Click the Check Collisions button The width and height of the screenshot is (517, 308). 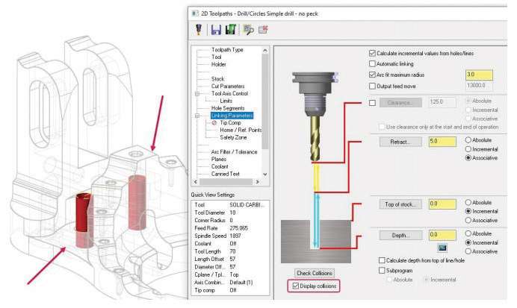tap(315, 273)
